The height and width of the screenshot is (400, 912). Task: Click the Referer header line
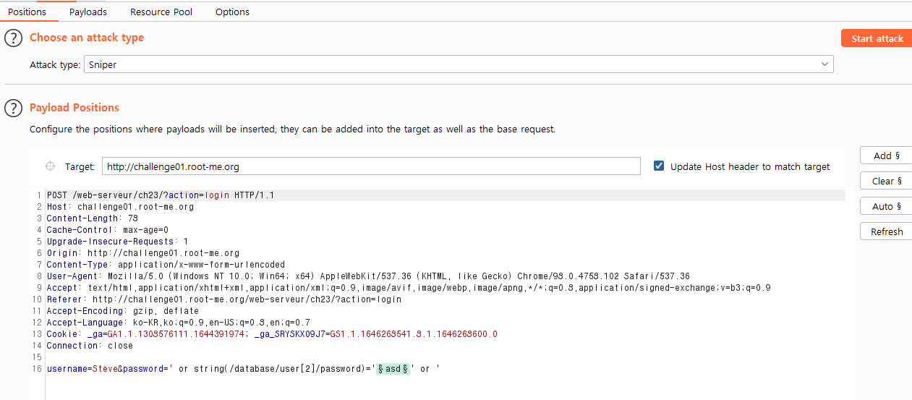coord(224,299)
